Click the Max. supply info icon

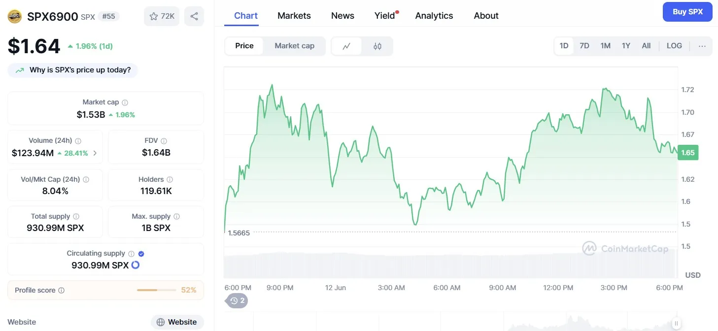tap(177, 217)
